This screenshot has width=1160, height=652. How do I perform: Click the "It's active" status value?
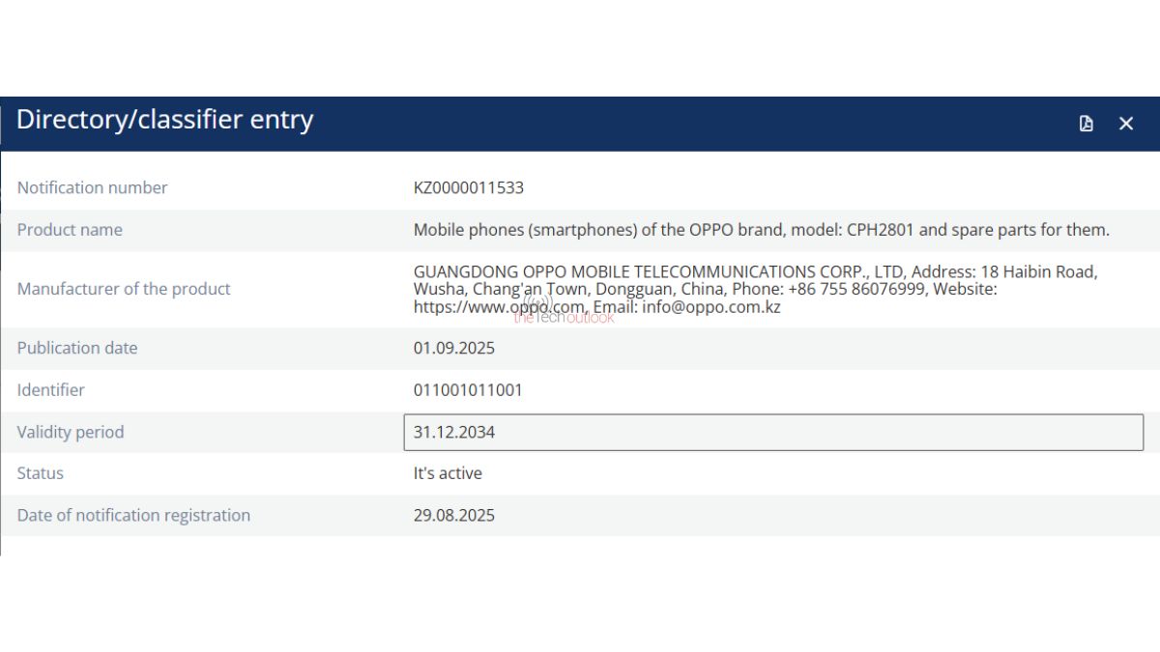tap(448, 473)
